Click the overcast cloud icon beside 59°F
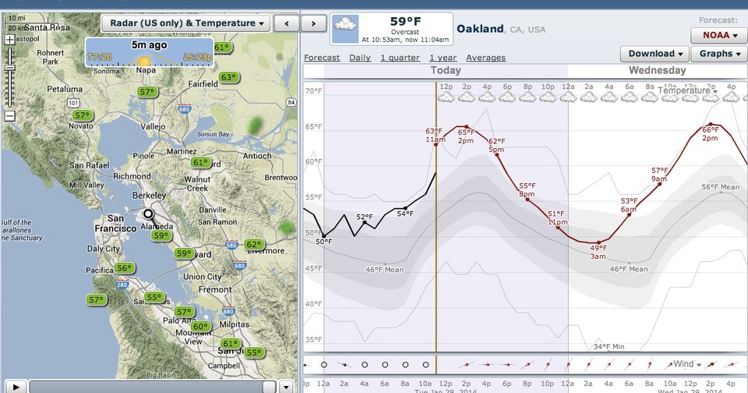 click(344, 27)
